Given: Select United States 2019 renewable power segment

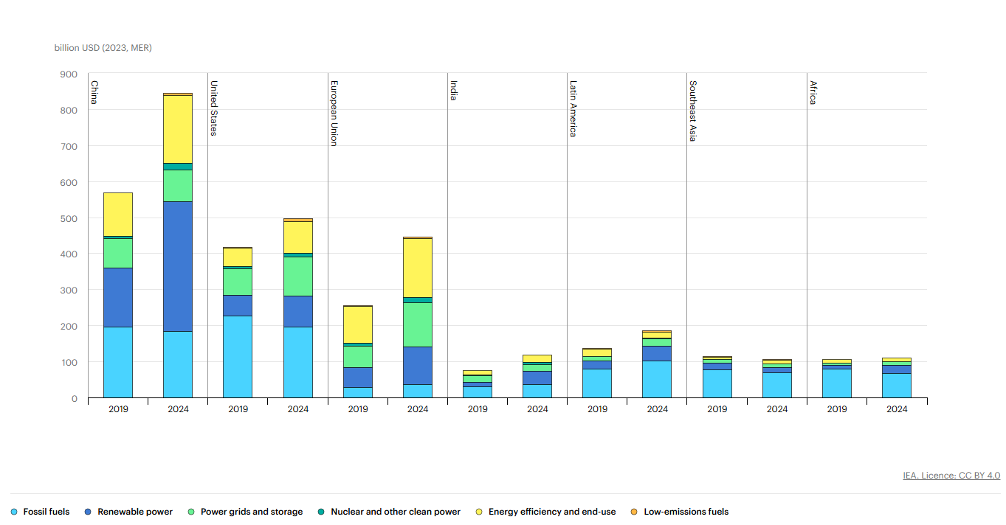Looking at the screenshot, I should click(x=238, y=306).
